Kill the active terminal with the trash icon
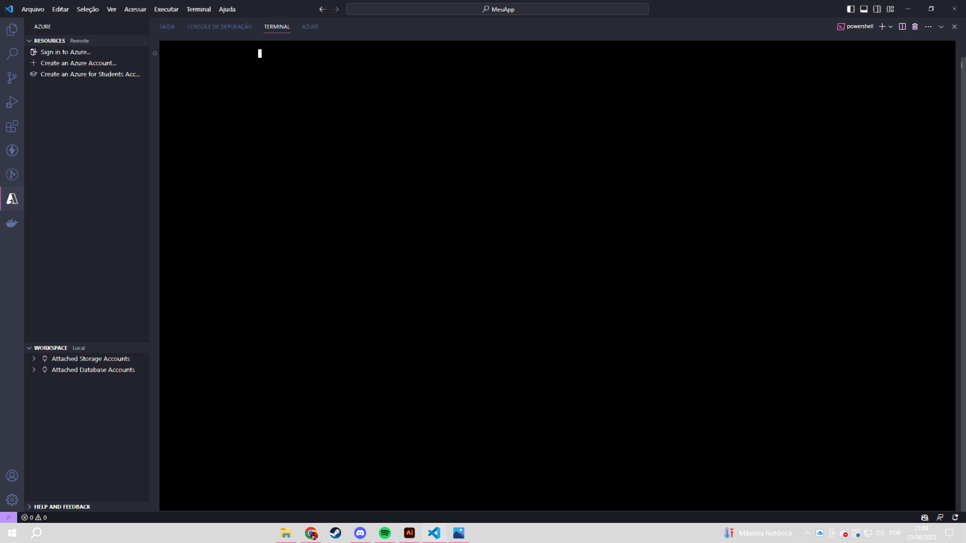This screenshot has width=966, height=543. (x=914, y=26)
